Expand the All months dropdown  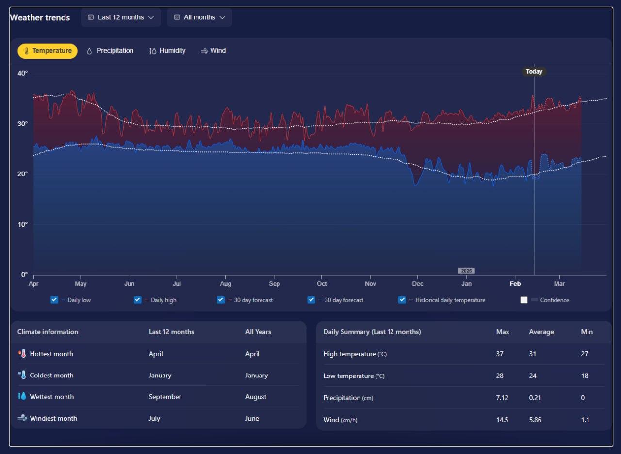pos(199,17)
